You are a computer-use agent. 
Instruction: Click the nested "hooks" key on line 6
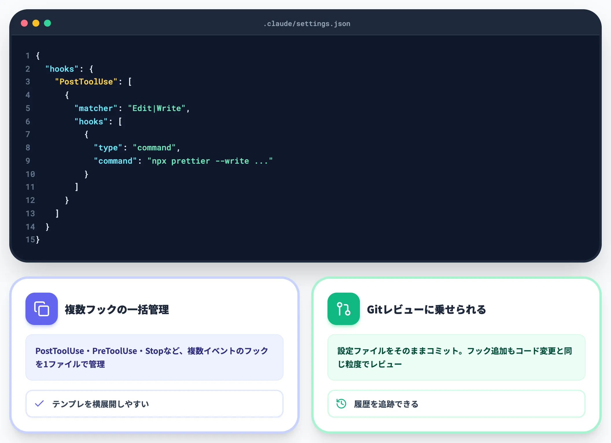click(91, 122)
